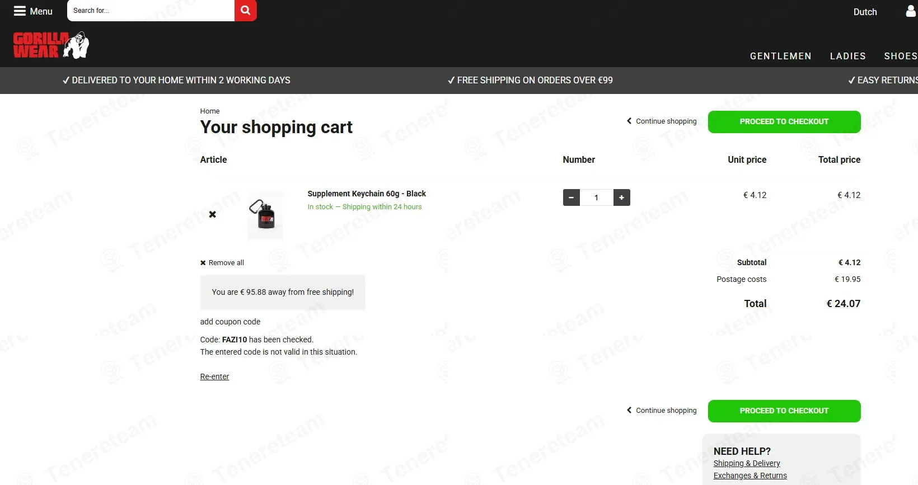Expand the add coupon code section
The image size is (918, 485).
pos(230,322)
